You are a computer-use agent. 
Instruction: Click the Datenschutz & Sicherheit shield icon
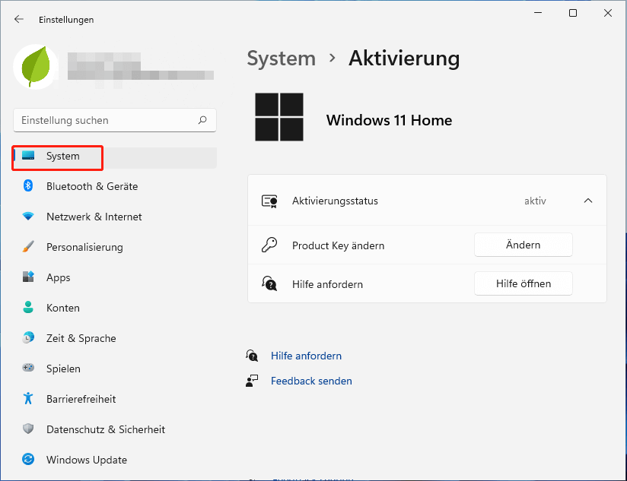[28, 429]
